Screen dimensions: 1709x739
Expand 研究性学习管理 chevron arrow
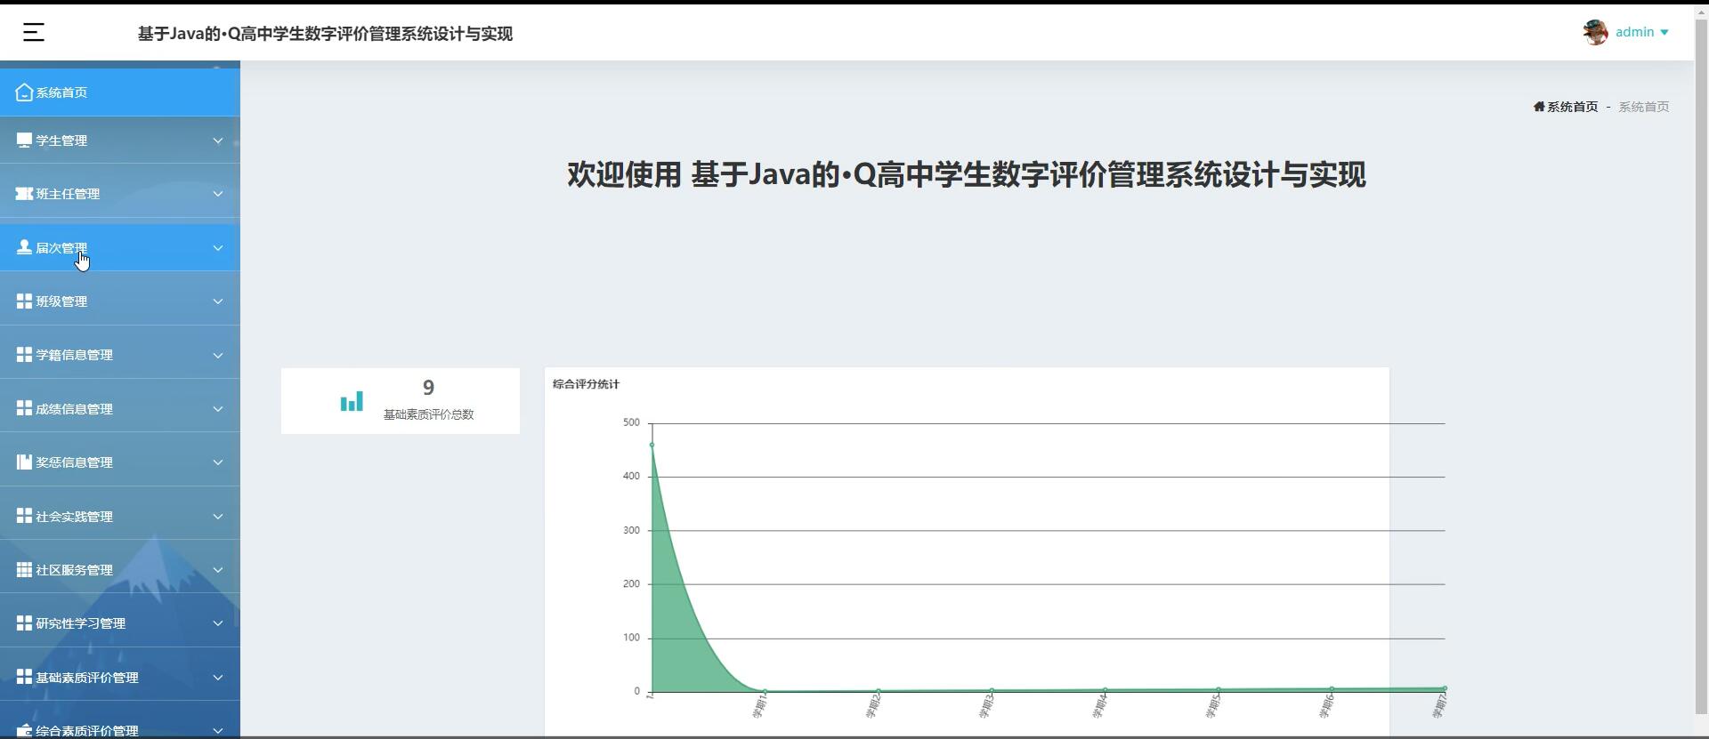(x=217, y=623)
